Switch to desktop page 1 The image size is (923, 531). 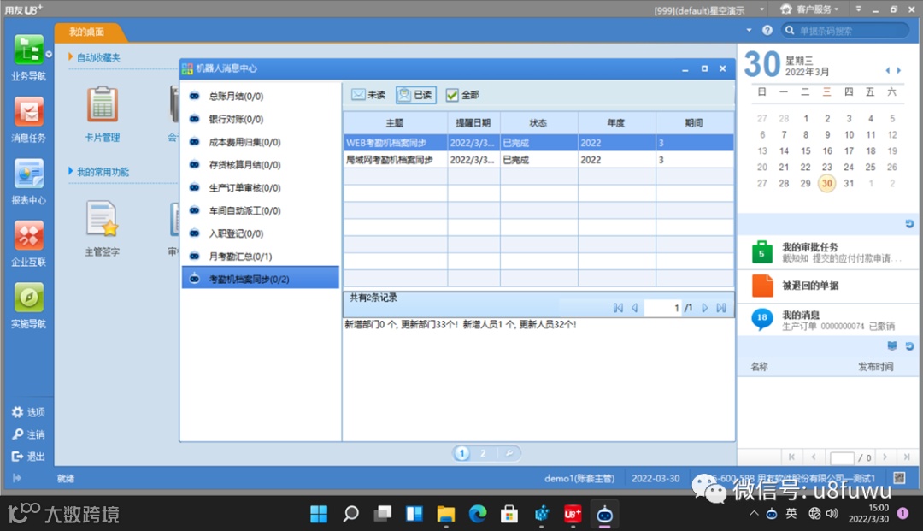pos(462,453)
